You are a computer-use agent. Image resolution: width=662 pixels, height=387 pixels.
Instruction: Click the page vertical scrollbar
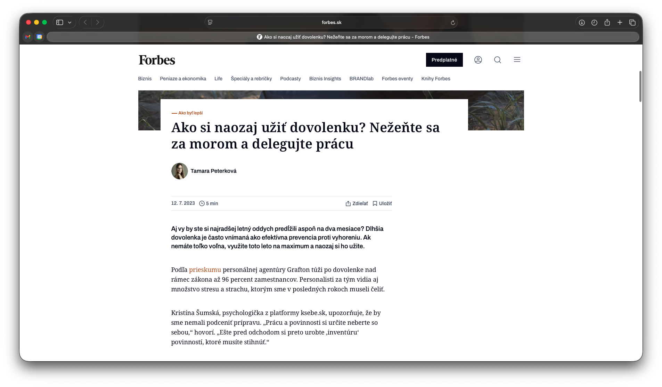point(640,87)
